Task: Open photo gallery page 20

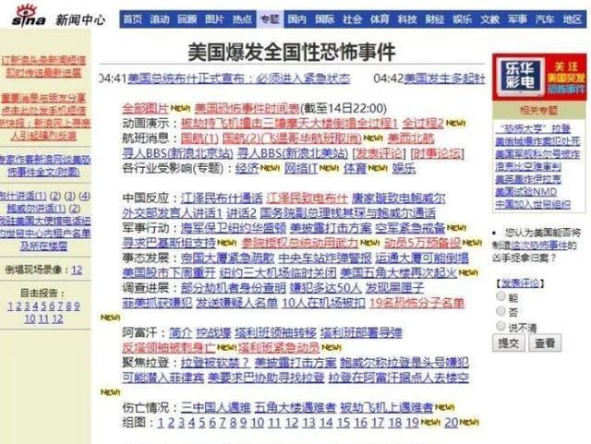Action: (450, 422)
